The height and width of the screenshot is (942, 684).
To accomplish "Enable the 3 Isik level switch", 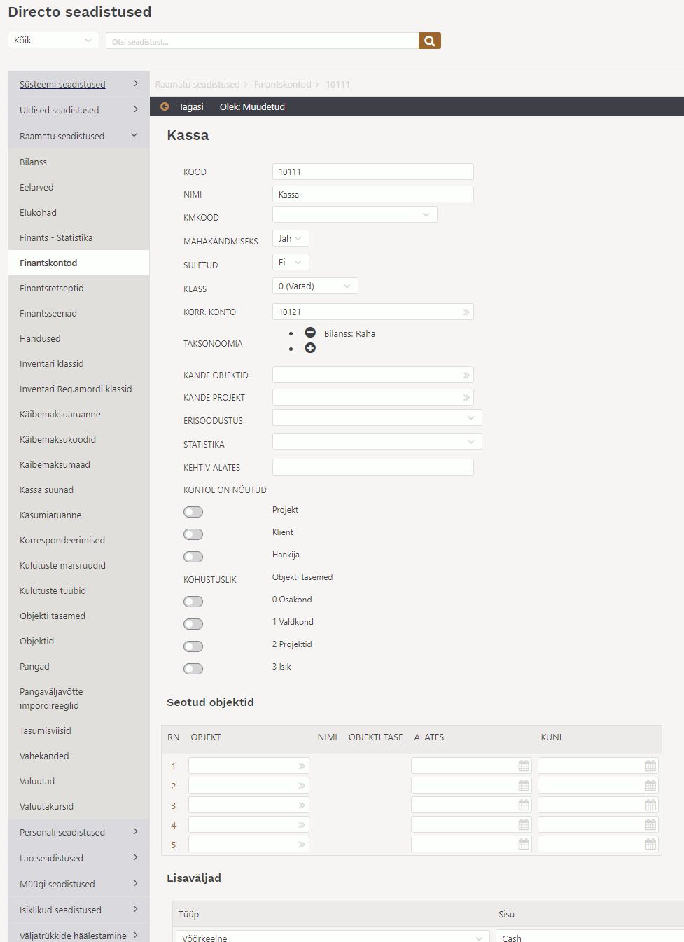I will point(193,669).
